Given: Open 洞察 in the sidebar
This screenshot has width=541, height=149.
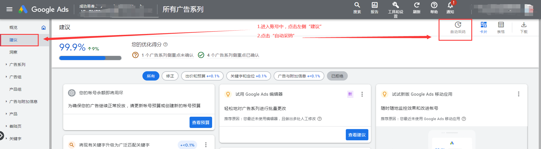Looking at the screenshot, I should point(13,52).
